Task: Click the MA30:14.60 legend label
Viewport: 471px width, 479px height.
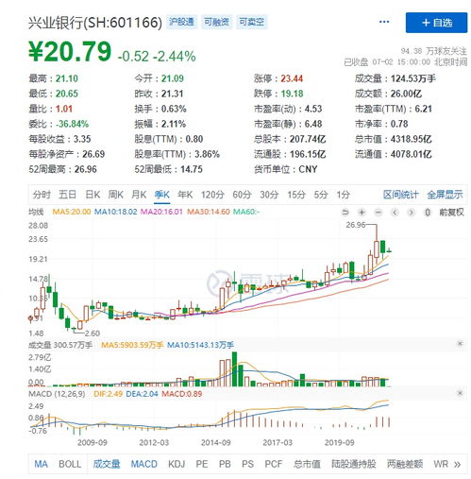Action: [209, 212]
